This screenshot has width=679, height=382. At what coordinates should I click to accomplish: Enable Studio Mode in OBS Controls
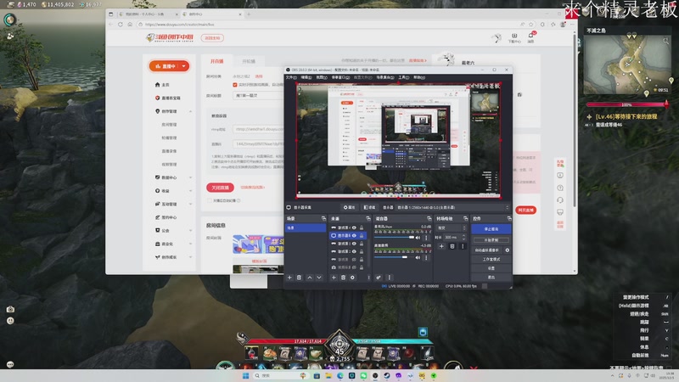(x=491, y=259)
